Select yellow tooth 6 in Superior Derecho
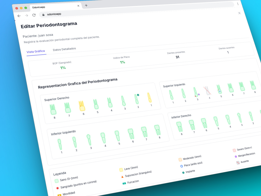Viewport: 261px width, 196px height. 82,106
